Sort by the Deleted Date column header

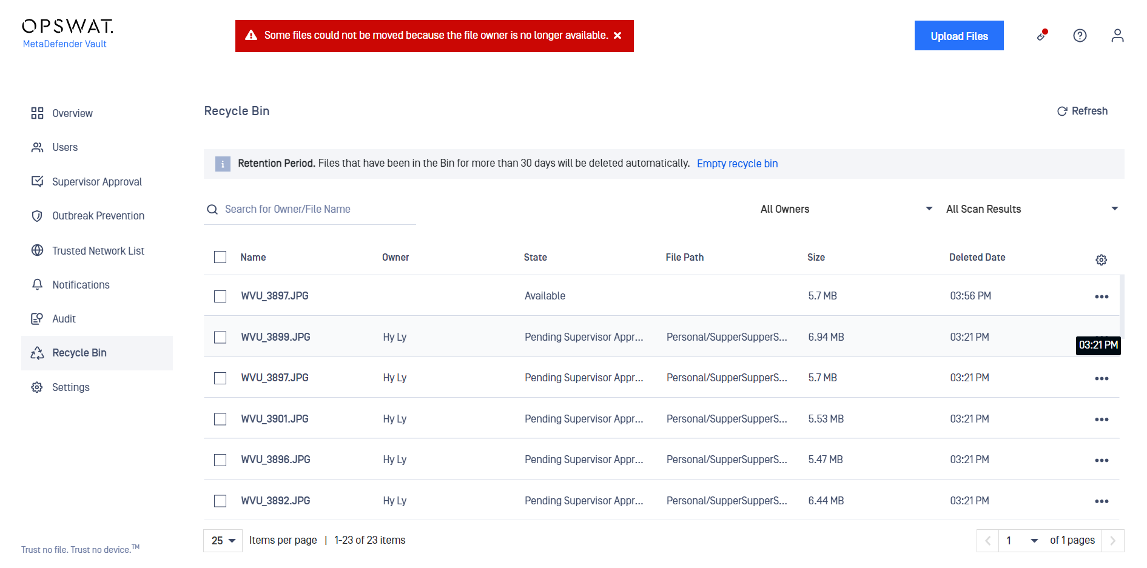click(x=977, y=258)
